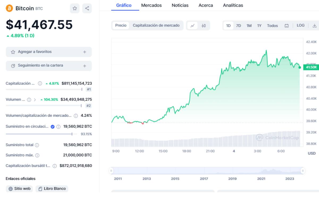Screen dimensions: 319x211
Task: Open the Mercados tab
Action: [x=151, y=5]
